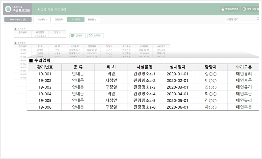Click 관광명소a-3 in the enlarged table
Viewport: 262px width, 159px height.
click(144, 87)
